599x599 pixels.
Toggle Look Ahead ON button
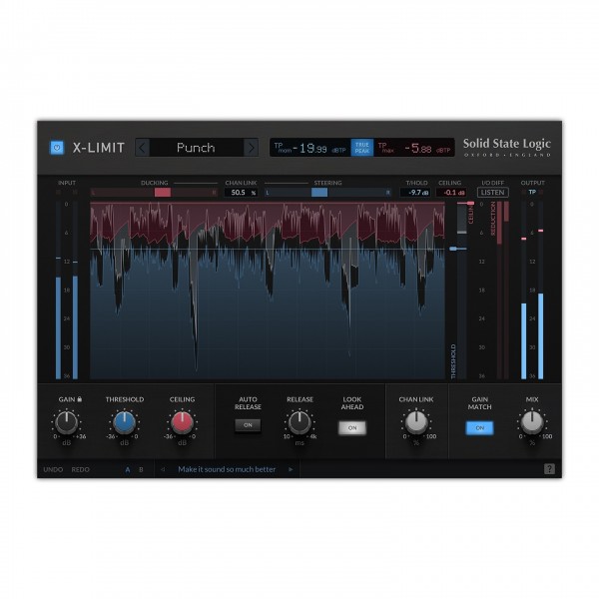point(352,428)
